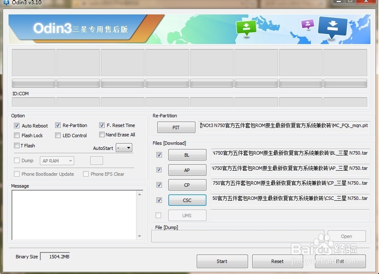379x274 pixels.
Task: Uncheck the BL file checkbox
Action: tap(159, 155)
